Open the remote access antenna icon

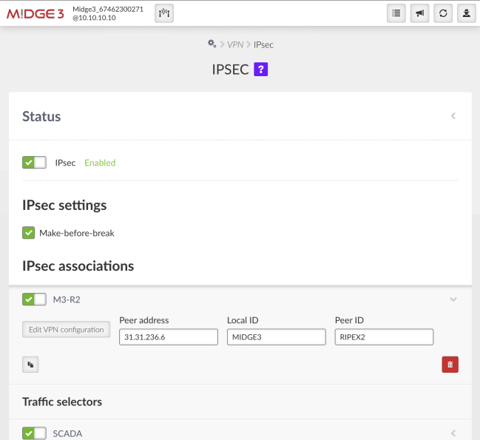click(x=164, y=13)
